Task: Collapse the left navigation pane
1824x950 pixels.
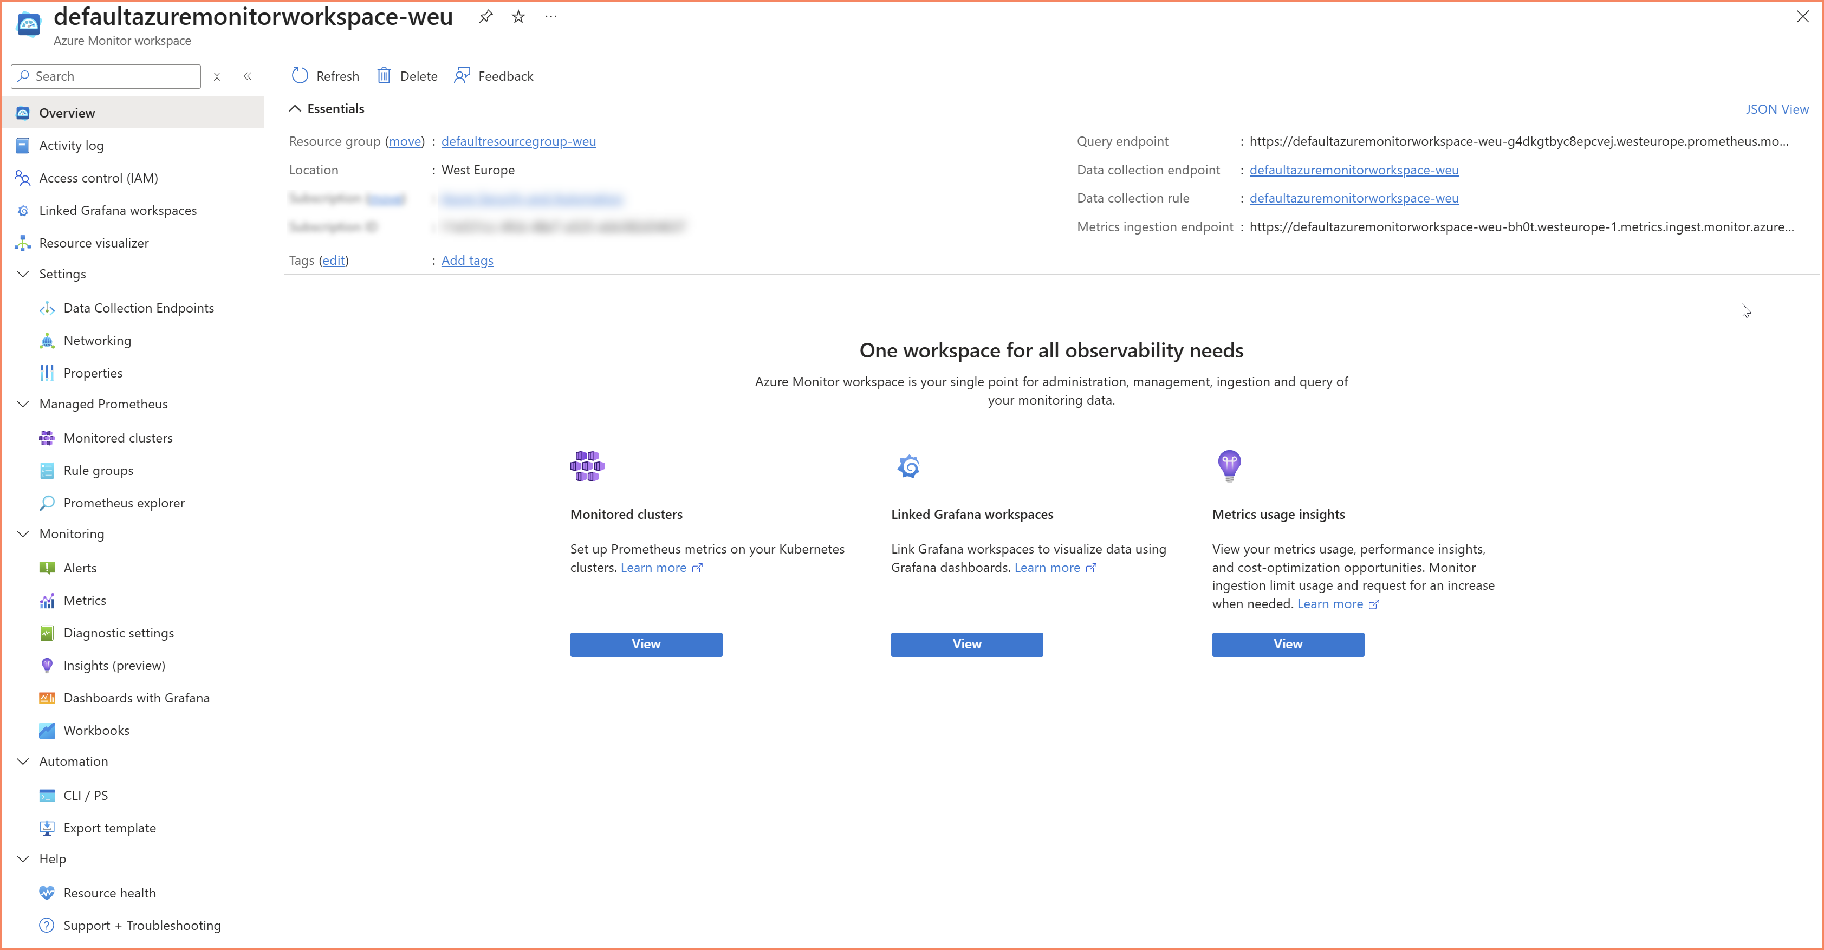Action: click(x=248, y=76)
